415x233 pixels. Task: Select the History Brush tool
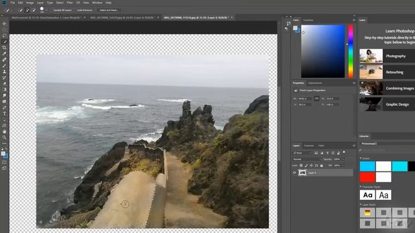[5, 78]
